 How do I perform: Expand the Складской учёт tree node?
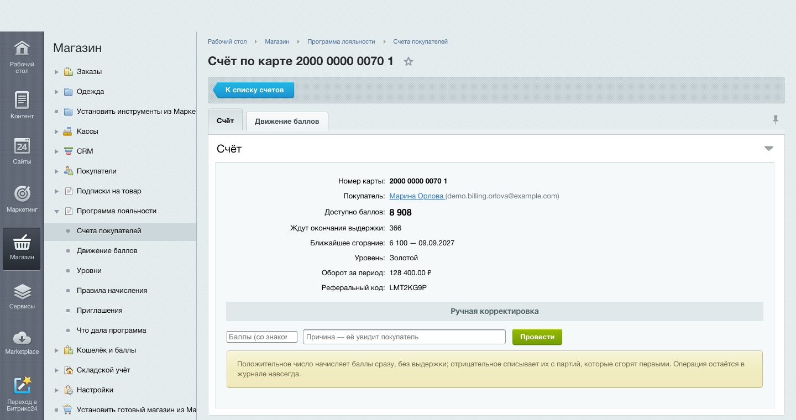pyautogui.click(x=56, y=370)
